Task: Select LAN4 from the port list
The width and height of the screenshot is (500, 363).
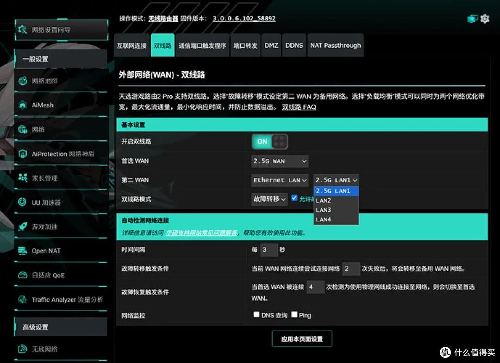Action: click(x=337, y=219)
